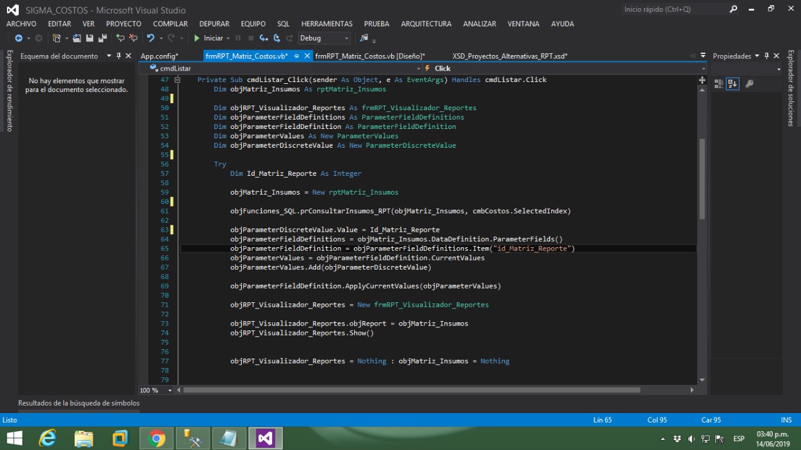Click the Save All icon in toolbar
This screenshot has width=801, height=450.
pyautogui.click(x=102, y=38)
